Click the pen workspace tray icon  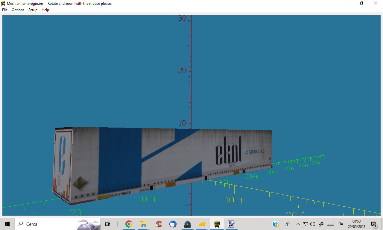[321, 224]
